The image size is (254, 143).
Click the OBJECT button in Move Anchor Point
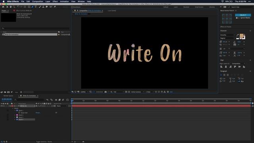coord(243,15)
